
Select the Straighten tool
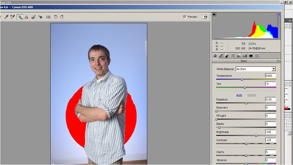[x=26, y=17]
